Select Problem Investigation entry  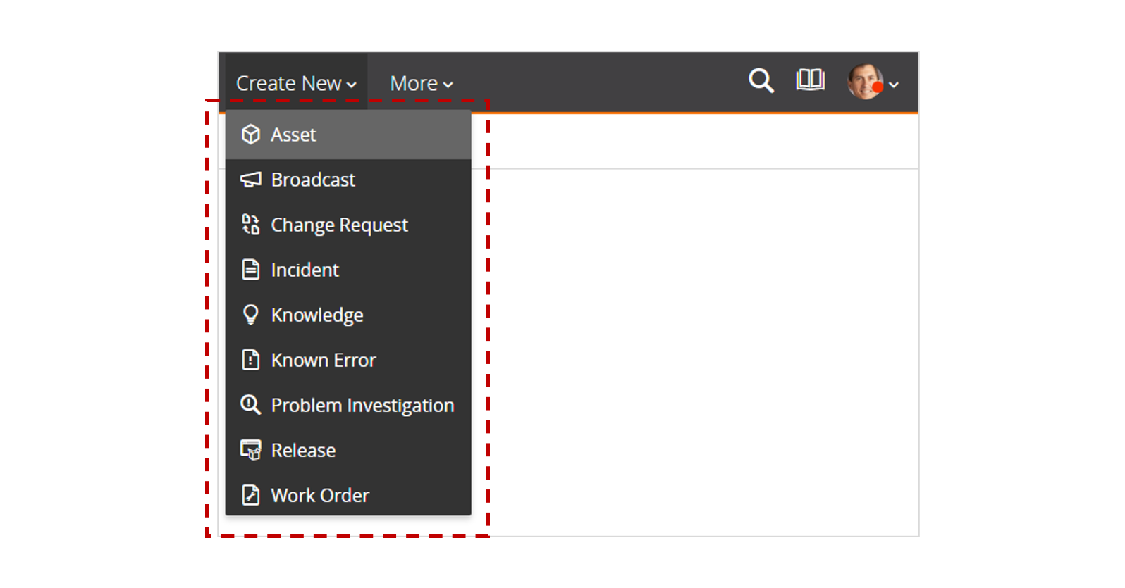click(348, 405)
